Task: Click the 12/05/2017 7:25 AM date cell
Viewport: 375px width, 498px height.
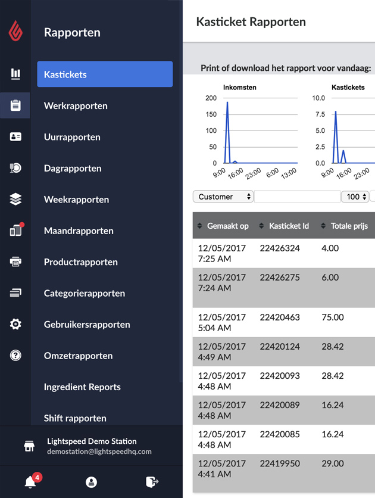Action: click(222, 253)
